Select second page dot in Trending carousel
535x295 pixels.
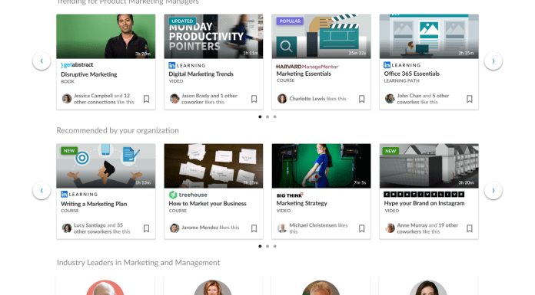(x=267, y=116)
